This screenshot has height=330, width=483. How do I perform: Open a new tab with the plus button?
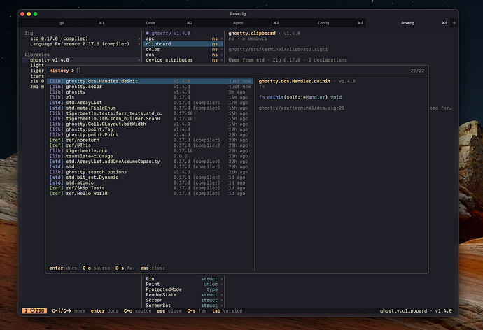point(454,23)
